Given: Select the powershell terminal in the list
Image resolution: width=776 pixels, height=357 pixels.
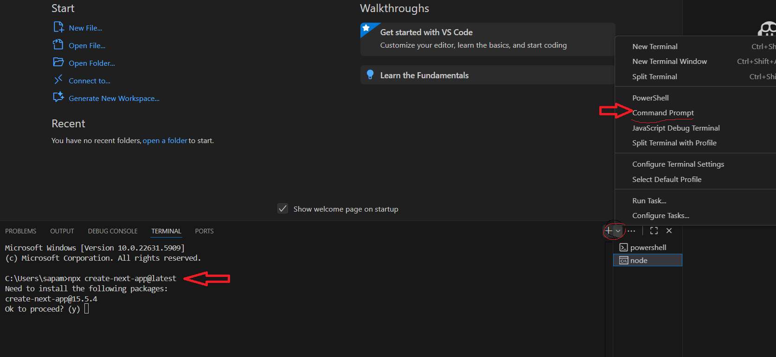Looking at the screenshot, I should tap(648, 248).
